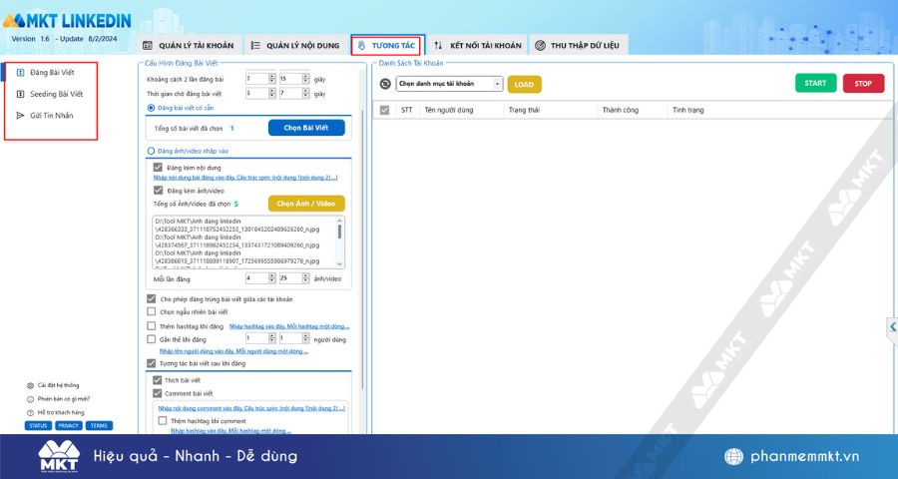Viewport: 898px width, 479px height.
Task: Click stepper of Thời gian chờ minimum 3
Action: 272,94
